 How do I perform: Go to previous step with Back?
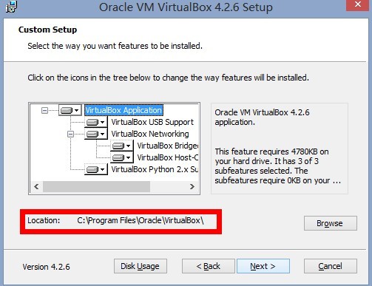tap(209, 266)
